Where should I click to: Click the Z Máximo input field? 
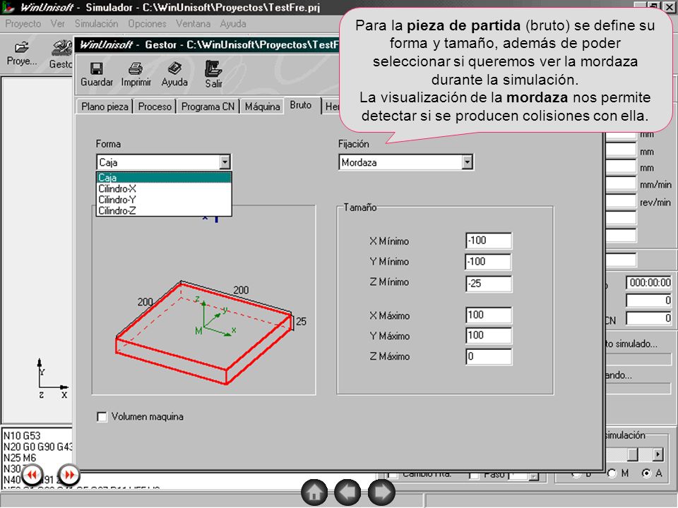pyautogui.click(x=489, y=356)
